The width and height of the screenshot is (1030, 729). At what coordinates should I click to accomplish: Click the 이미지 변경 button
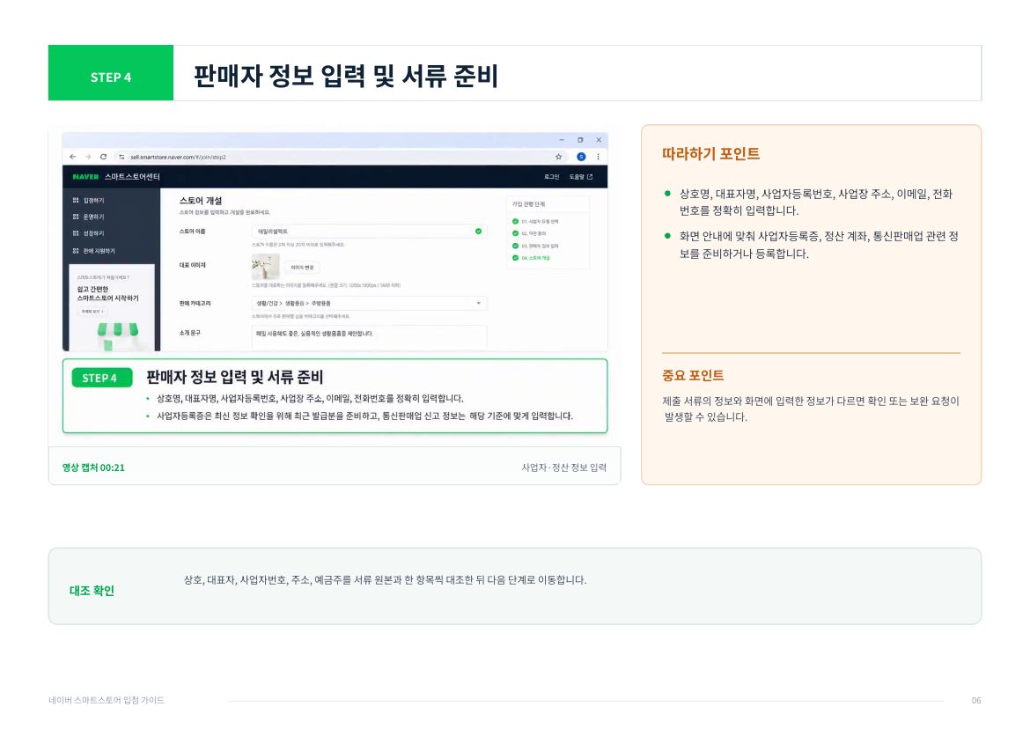[x=302, y=268]
